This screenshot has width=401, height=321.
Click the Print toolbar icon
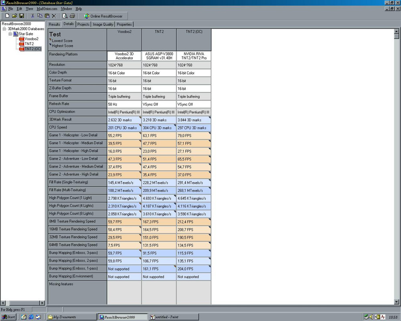[72, 16]
